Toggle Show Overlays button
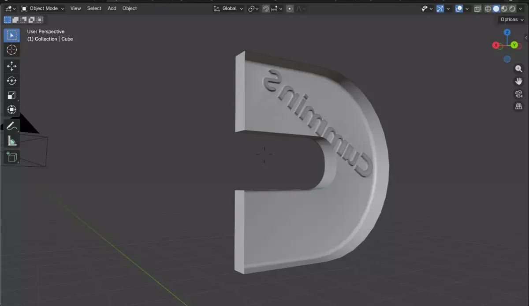Viewport: 529px width, 306px height. tap(459, 8)
